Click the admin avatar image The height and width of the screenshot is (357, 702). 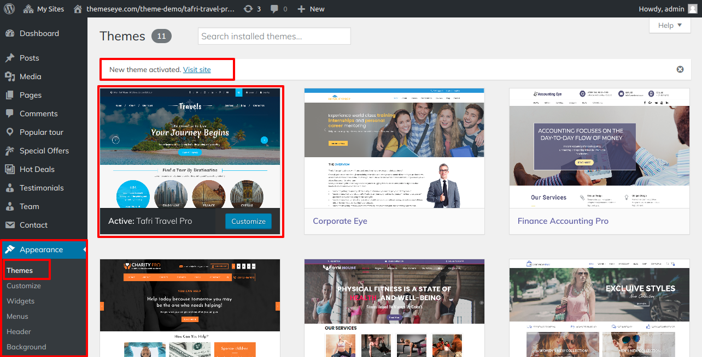coord(692,9)
